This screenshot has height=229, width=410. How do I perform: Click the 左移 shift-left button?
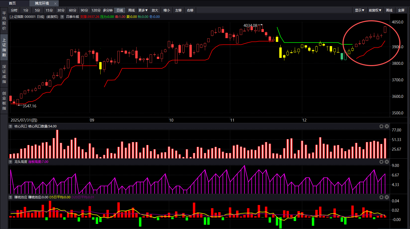pyautogui.click(x=178, y=10)
